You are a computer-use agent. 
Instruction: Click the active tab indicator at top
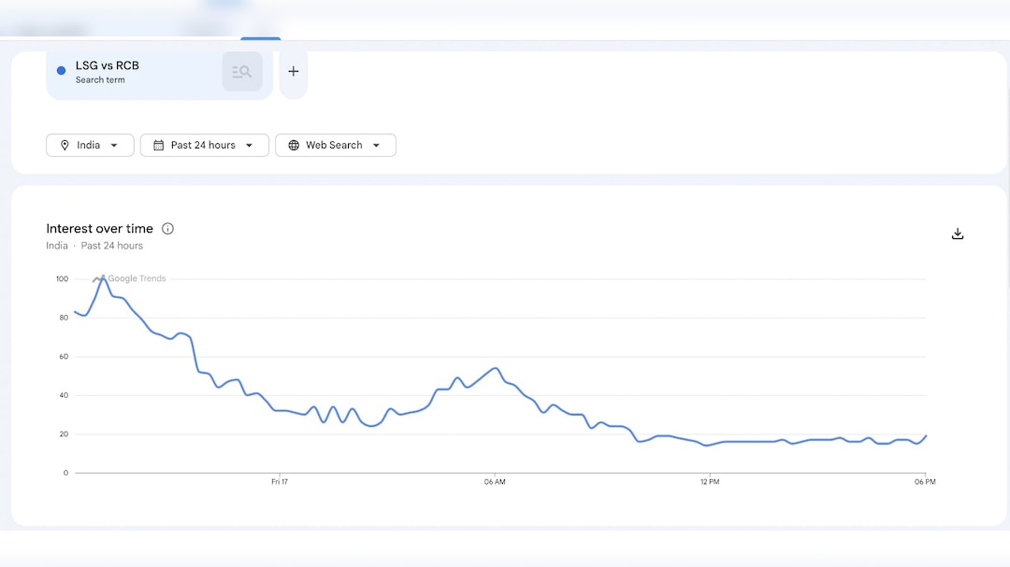(x=260, y=38)
